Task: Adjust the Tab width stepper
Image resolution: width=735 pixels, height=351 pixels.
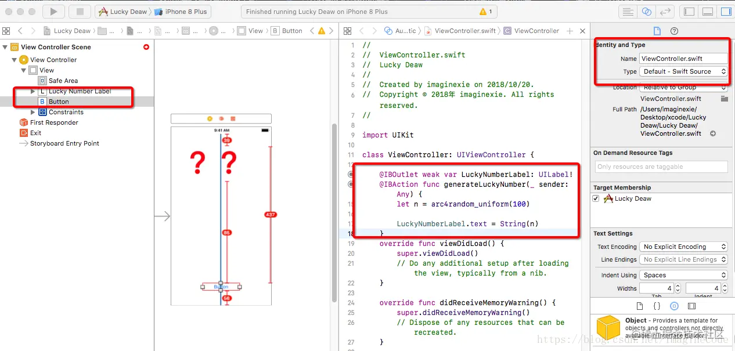Action: coord(678,288)
